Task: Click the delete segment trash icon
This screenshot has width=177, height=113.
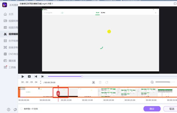Action: coord(100,82)
